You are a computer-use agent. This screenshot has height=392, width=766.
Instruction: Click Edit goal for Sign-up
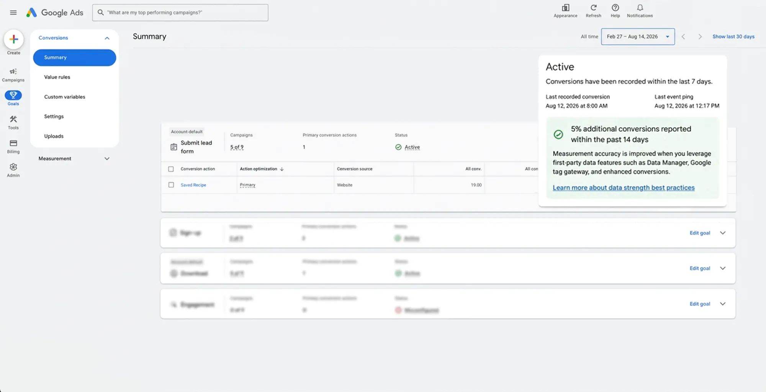[x=700, y=233]
